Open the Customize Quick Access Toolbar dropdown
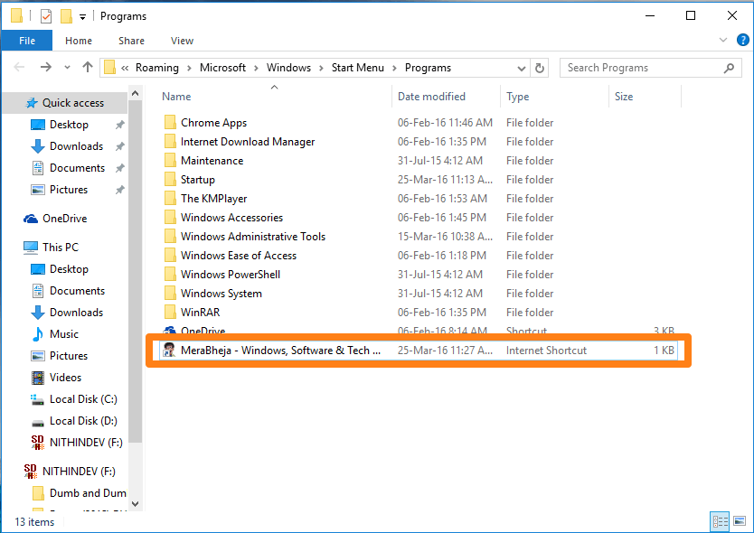 click(82, 17)
